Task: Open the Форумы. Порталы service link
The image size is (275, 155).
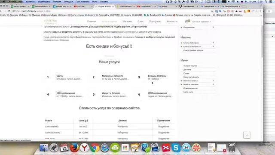Action: [x=157, y=76]
